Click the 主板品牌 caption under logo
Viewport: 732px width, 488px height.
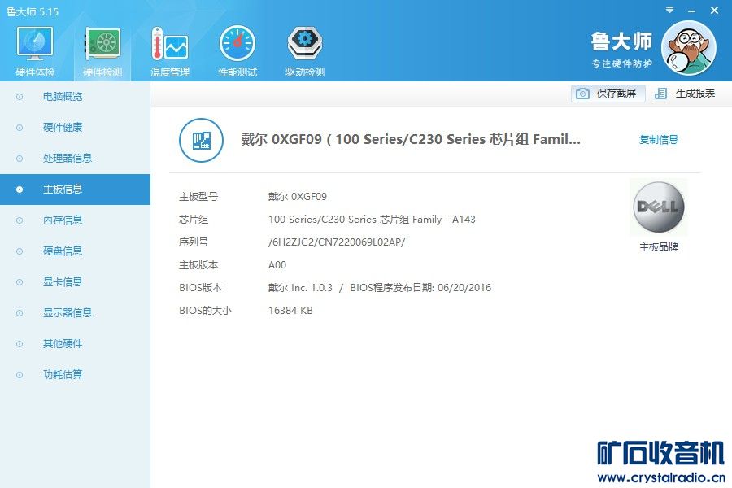(x=658, y=247)
